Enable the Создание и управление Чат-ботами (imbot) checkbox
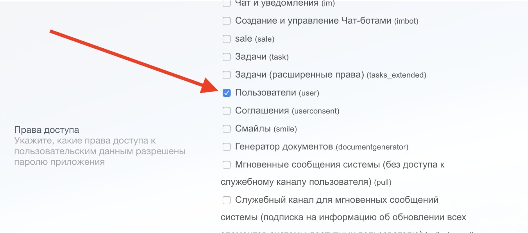This screenshot has height=233, width=528. (x=227, y=21)
